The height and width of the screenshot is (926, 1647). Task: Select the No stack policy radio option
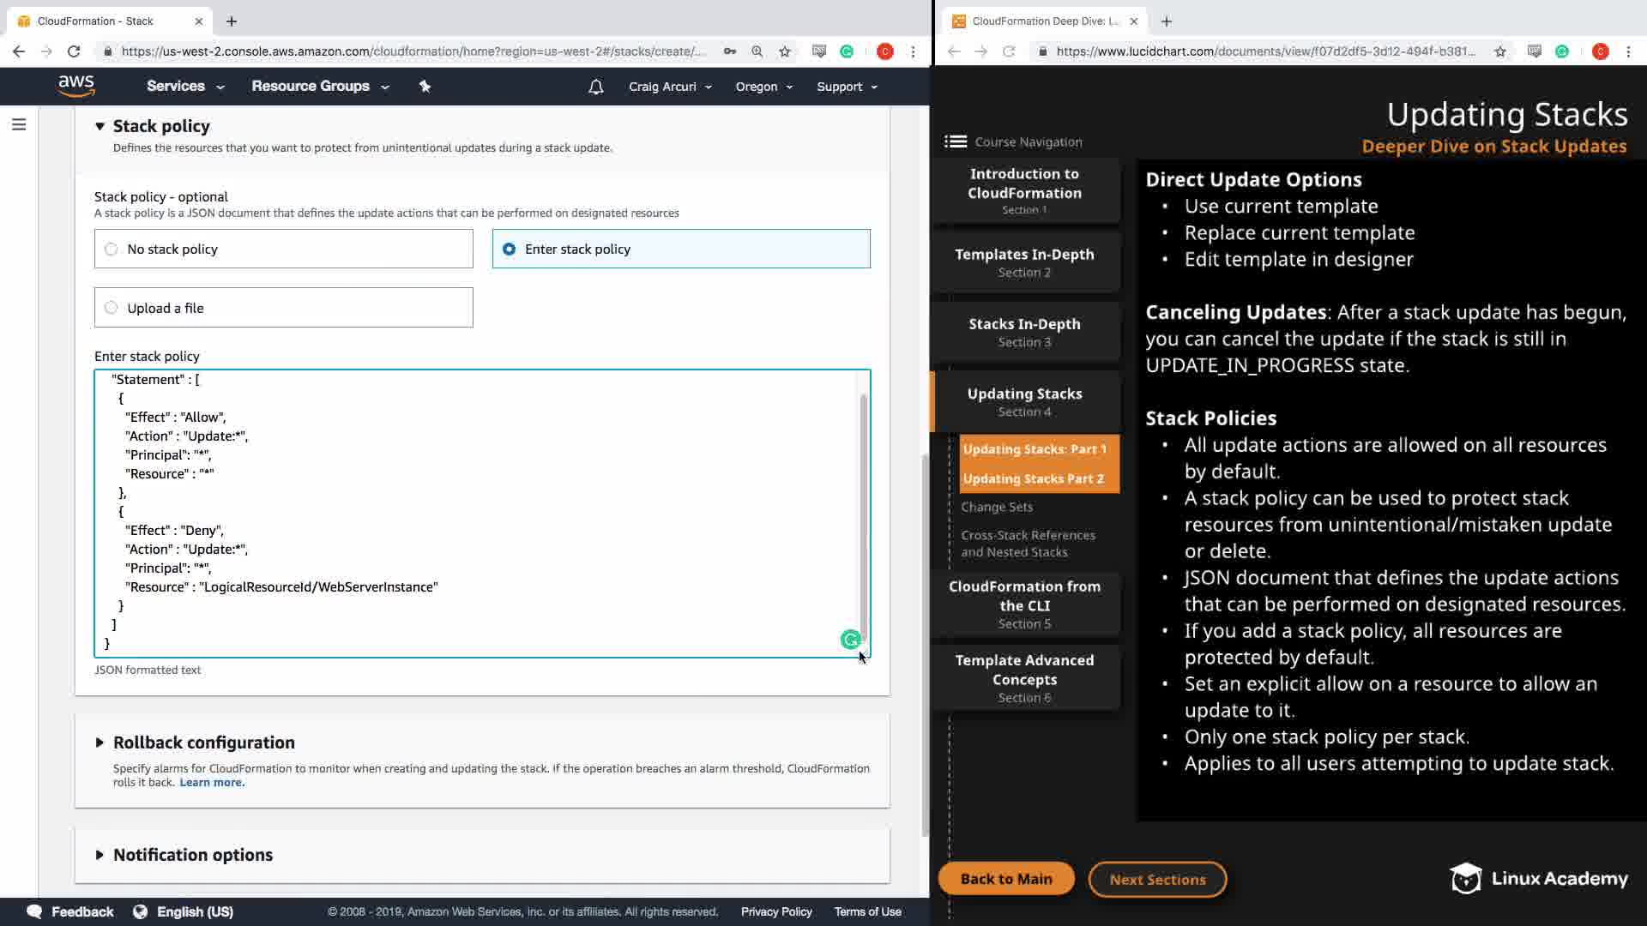click(112, 250)
